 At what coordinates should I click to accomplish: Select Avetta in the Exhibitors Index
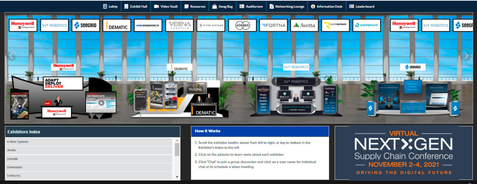(x=89, y=150)
